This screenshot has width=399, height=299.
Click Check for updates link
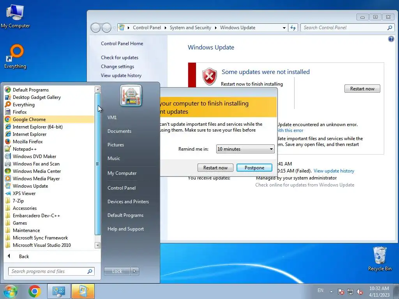[120, 58]
